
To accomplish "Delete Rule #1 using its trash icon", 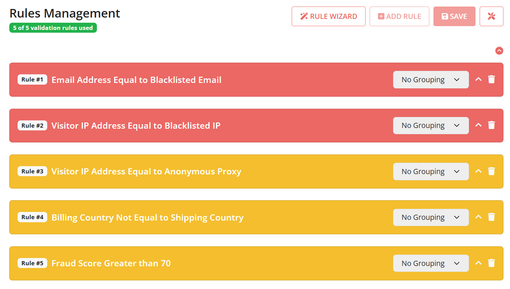I will click(x=491, y=79).
